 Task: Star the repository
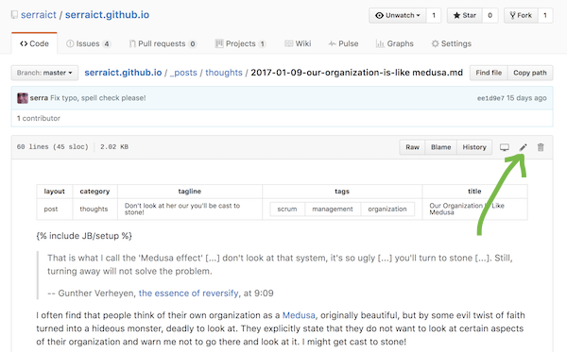point(465,15)
